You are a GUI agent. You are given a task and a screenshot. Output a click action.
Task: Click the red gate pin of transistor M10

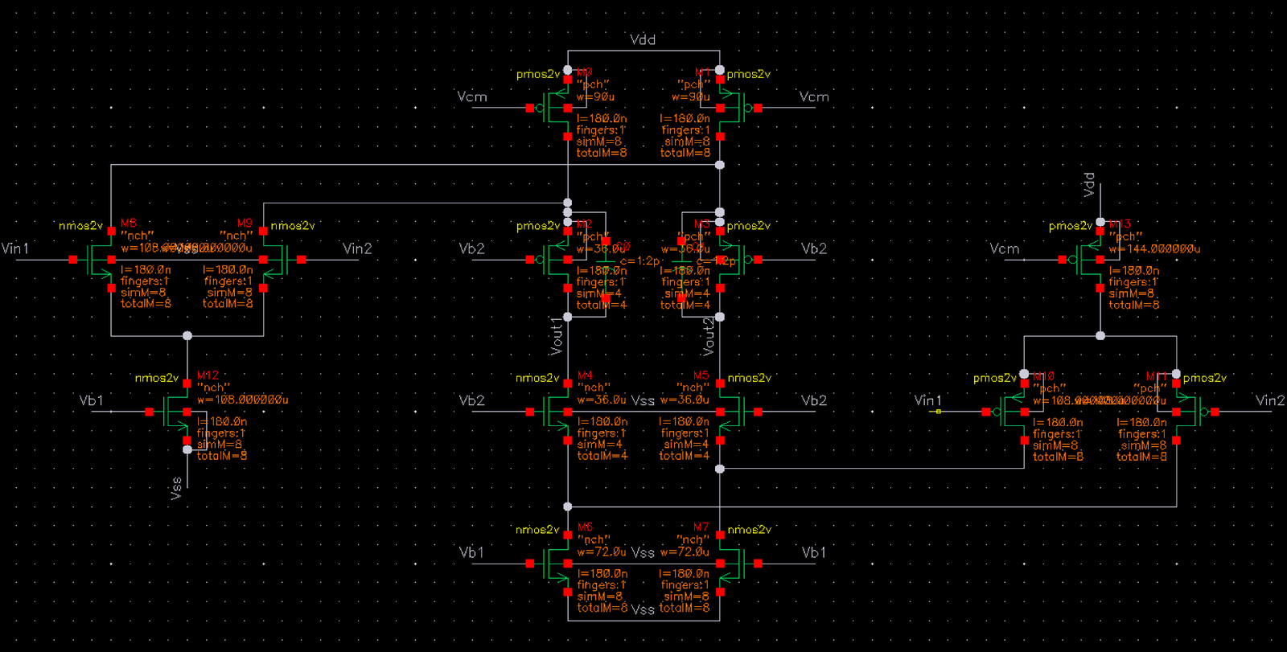(986, 412)
